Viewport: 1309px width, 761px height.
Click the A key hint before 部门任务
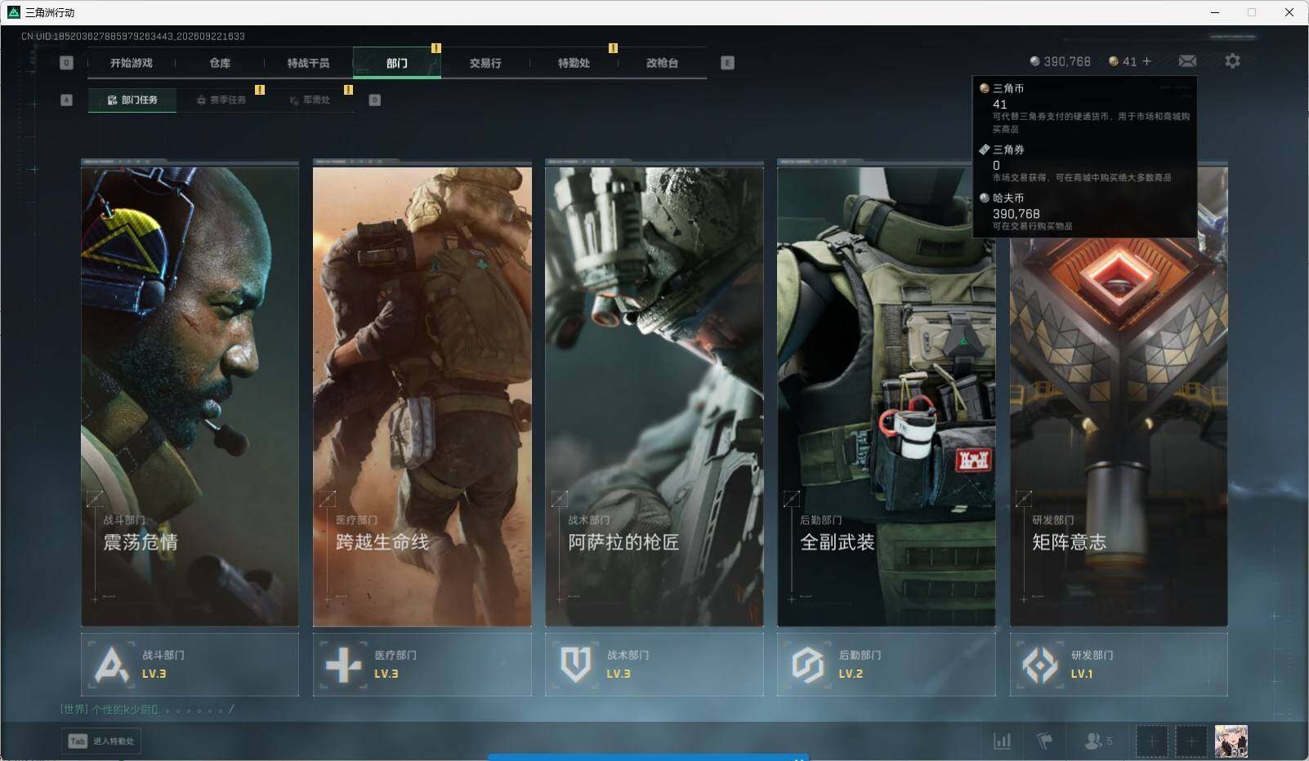pyautogui.click(x=67, y=100)
